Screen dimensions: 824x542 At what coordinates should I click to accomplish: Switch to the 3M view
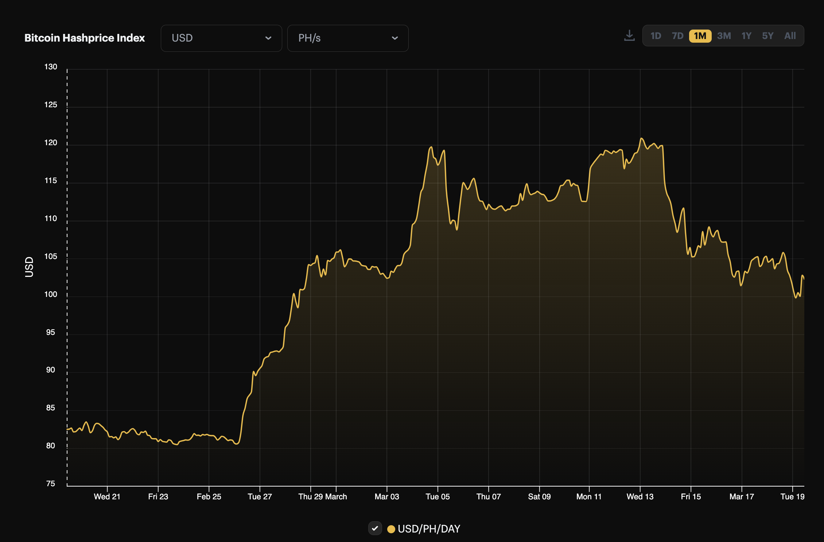coord(724,35)
